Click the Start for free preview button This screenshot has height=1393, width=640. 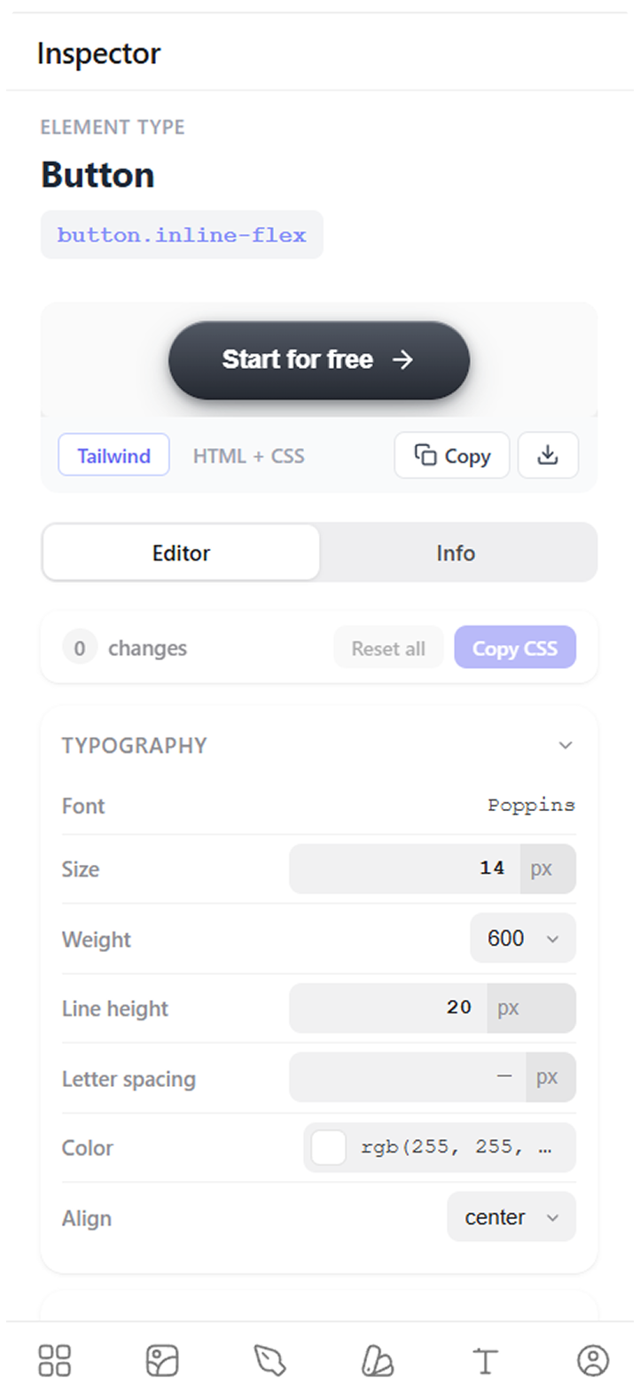pyautogui.click(x=319, y=359)
